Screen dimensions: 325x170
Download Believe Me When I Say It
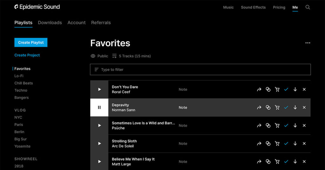click(295, 162)
